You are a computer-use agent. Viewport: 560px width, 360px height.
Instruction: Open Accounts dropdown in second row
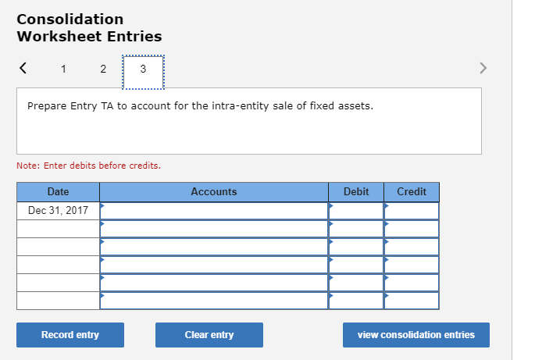[214, 229]
